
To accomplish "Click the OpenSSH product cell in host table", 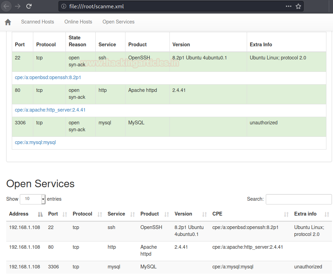I will point(147,61).
